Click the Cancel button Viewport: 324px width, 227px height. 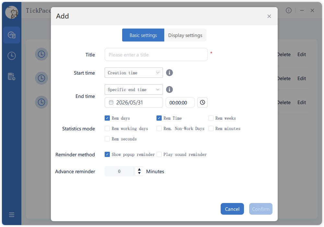point(232,209)
